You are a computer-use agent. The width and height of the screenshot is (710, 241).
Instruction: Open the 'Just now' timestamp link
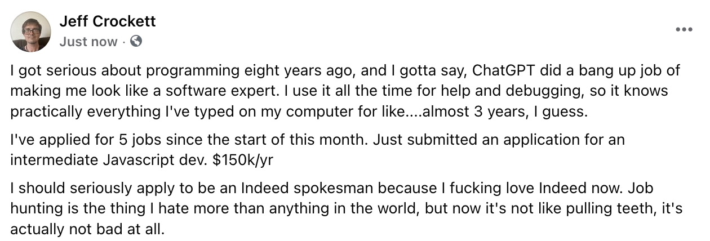click(x=88, y=42)
